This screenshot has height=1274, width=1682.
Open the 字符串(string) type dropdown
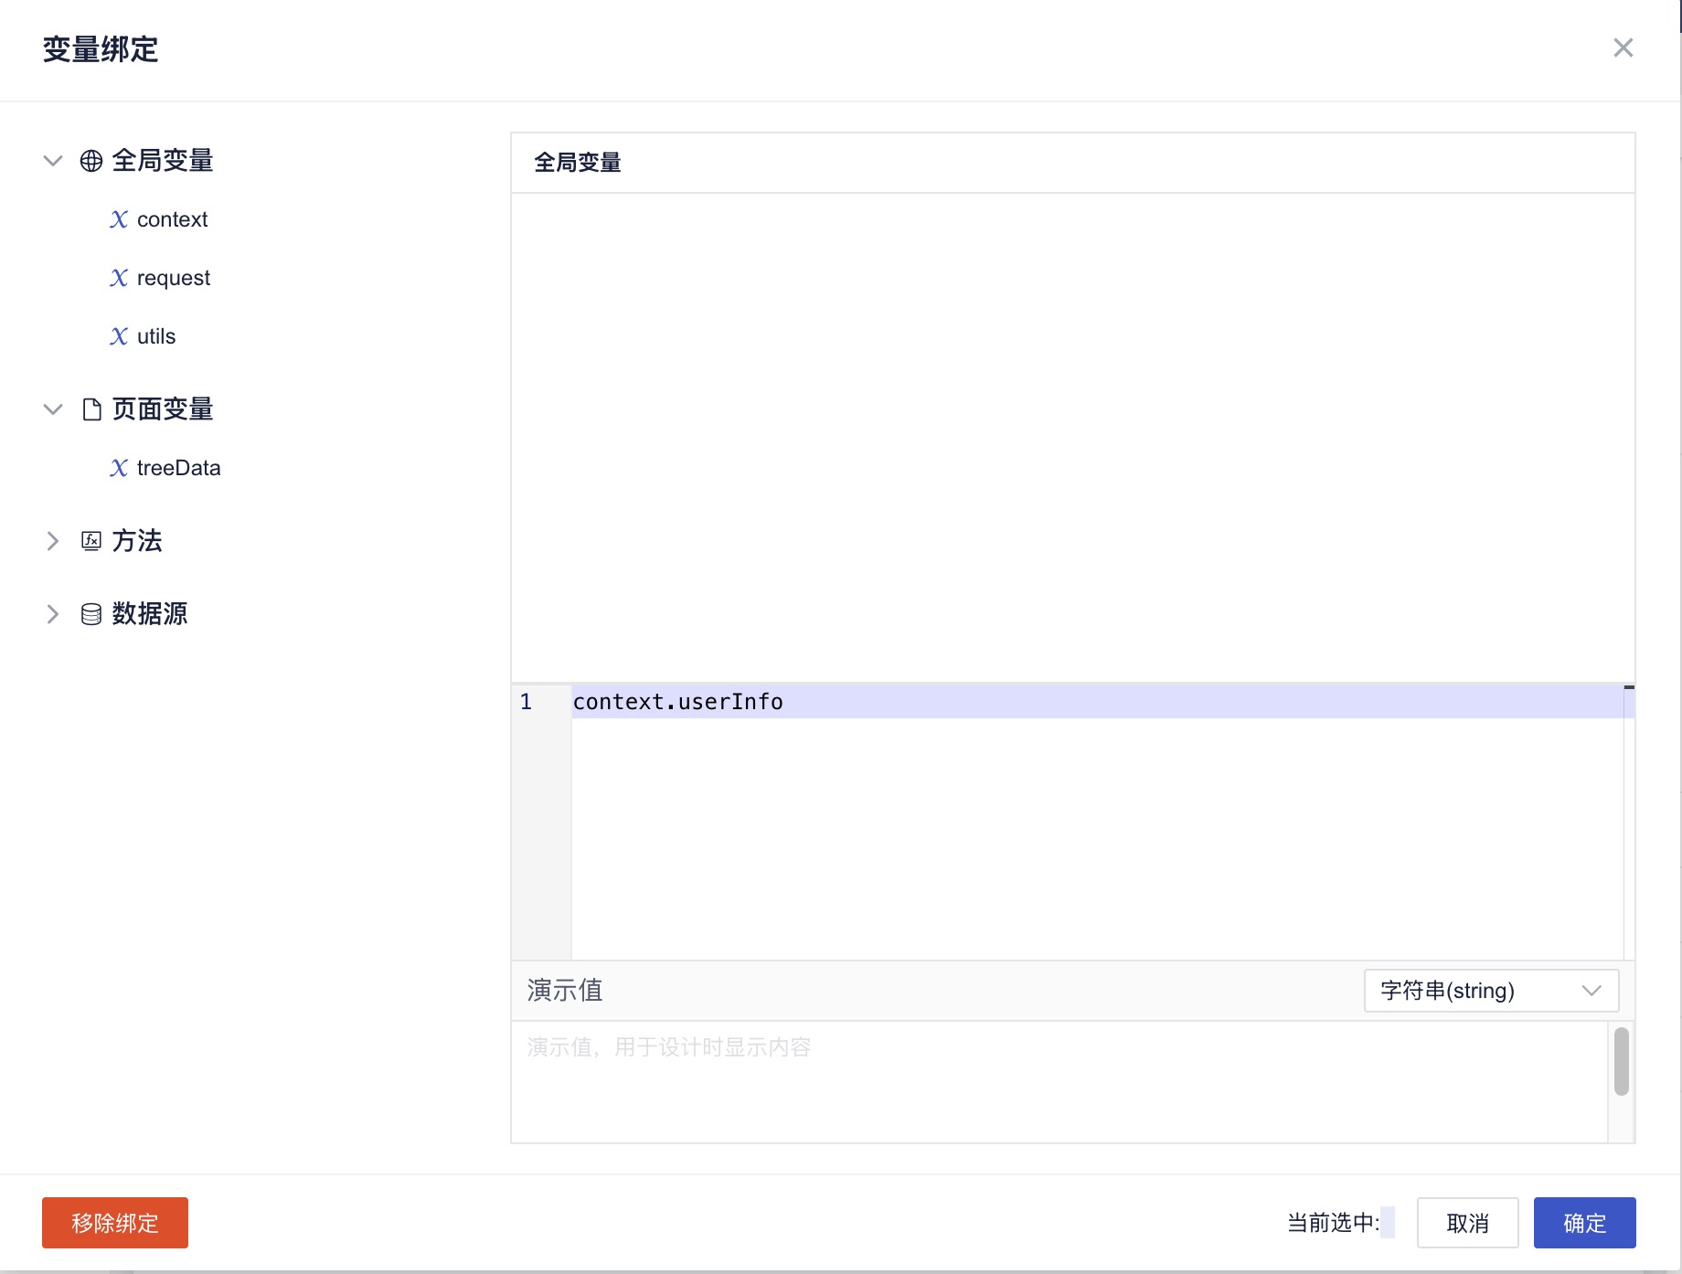[x=1490, y=991]
